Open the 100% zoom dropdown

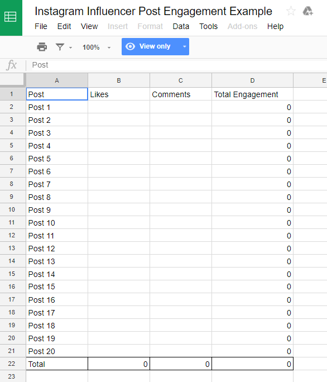point(97,47)
